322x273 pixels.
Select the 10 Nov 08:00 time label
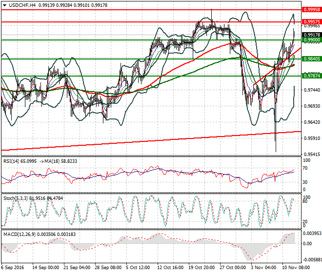(x=296, y=268)
